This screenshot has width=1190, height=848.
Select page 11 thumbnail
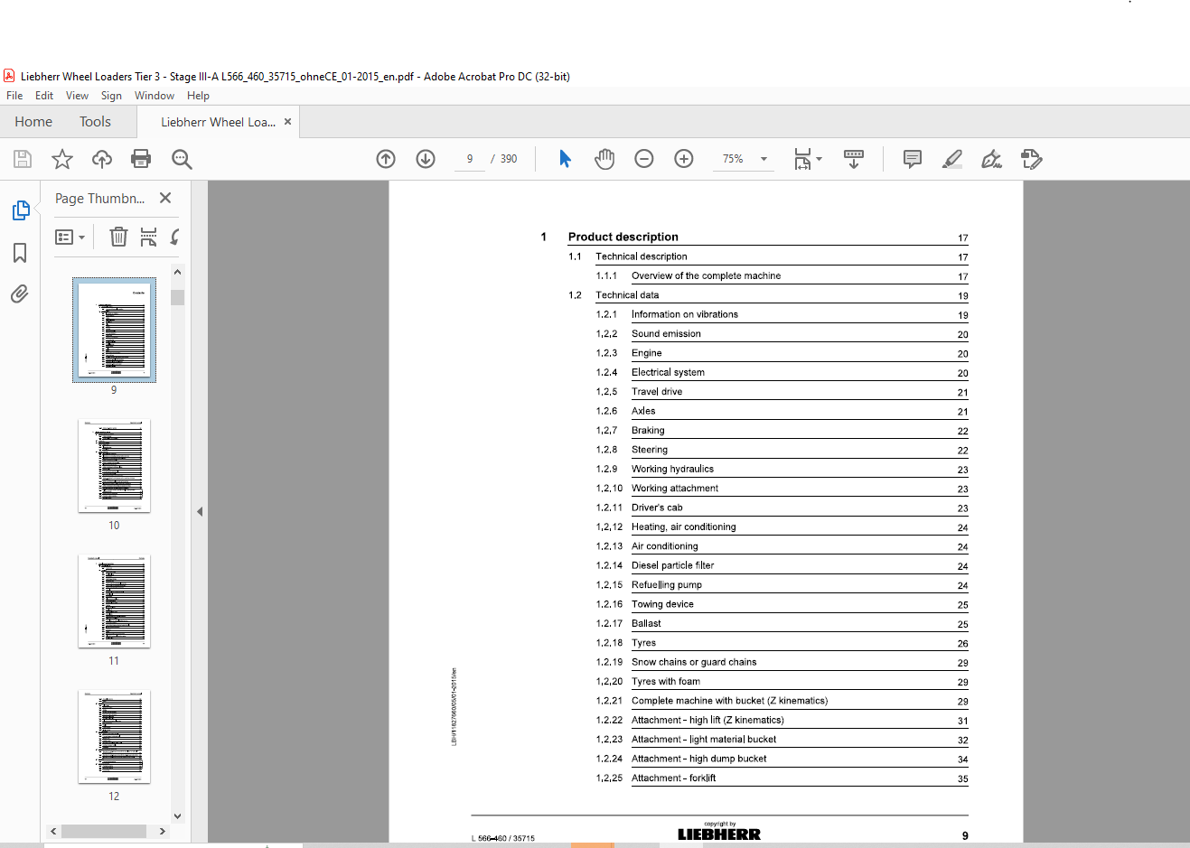point(114,601)
